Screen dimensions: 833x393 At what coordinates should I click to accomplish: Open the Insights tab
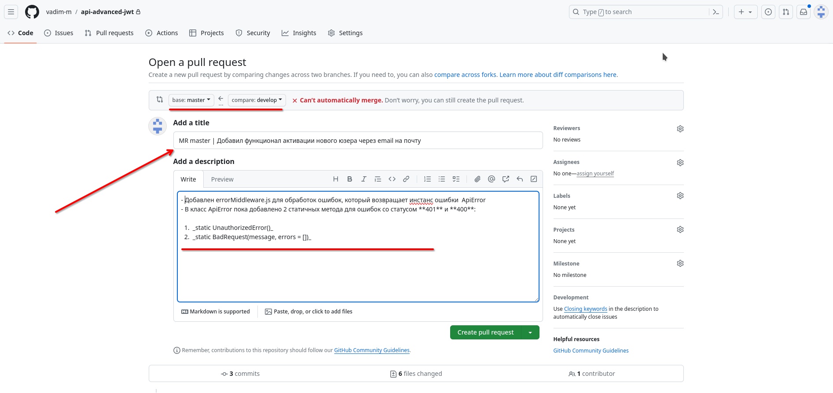pos(299,33)
